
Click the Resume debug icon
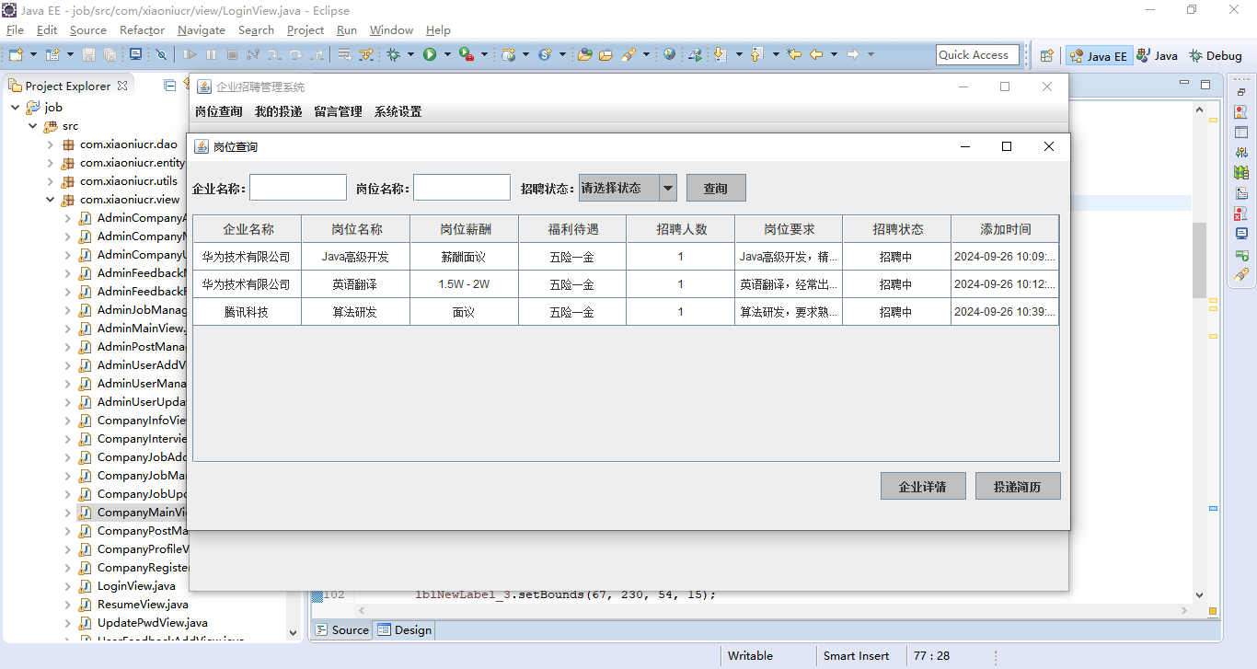tap(190, 54)
